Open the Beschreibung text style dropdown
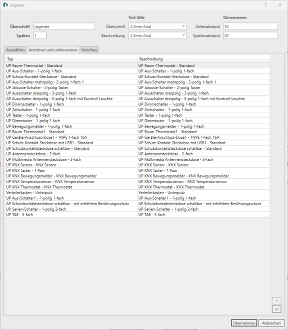 tap(157, 35)
